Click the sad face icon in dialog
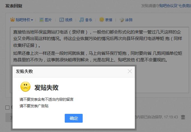Screen dimensions: 191x132 tap(25, 87)
